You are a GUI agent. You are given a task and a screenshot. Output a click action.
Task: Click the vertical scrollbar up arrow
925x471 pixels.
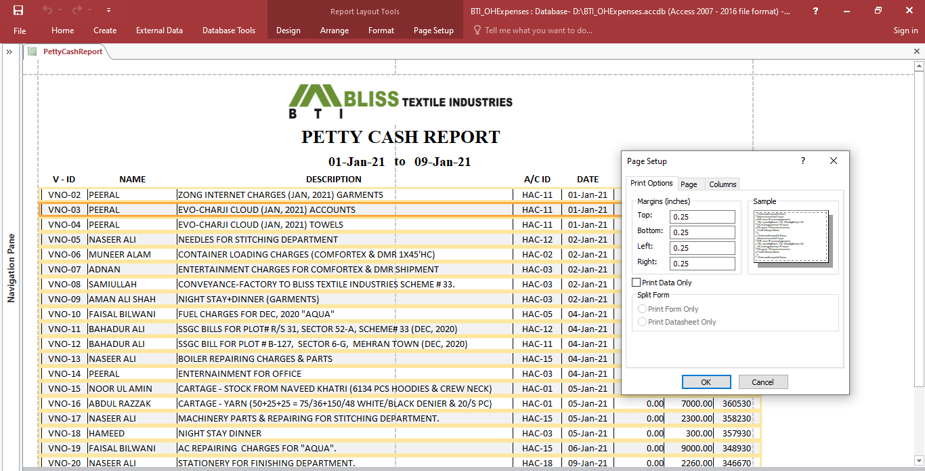pos(919,66)
